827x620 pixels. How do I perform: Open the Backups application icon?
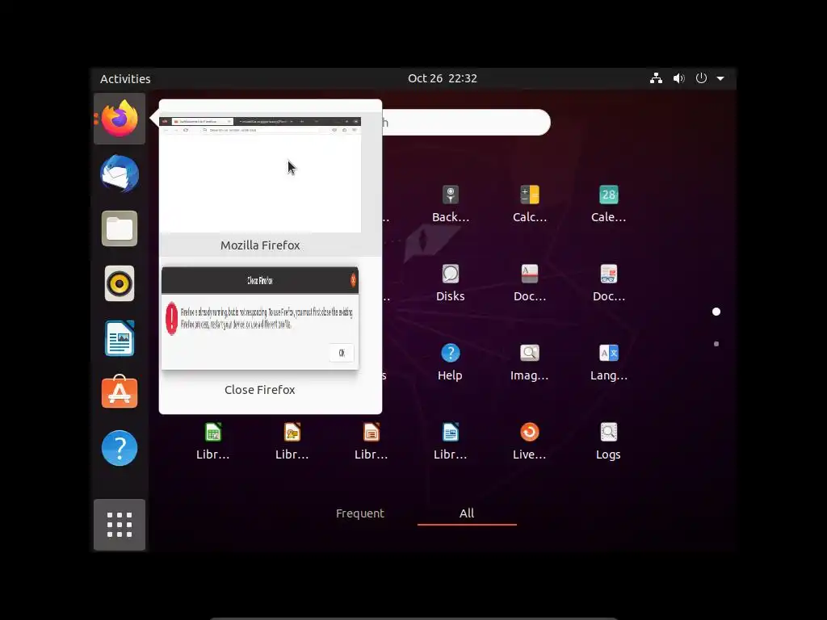coord(451,203)
